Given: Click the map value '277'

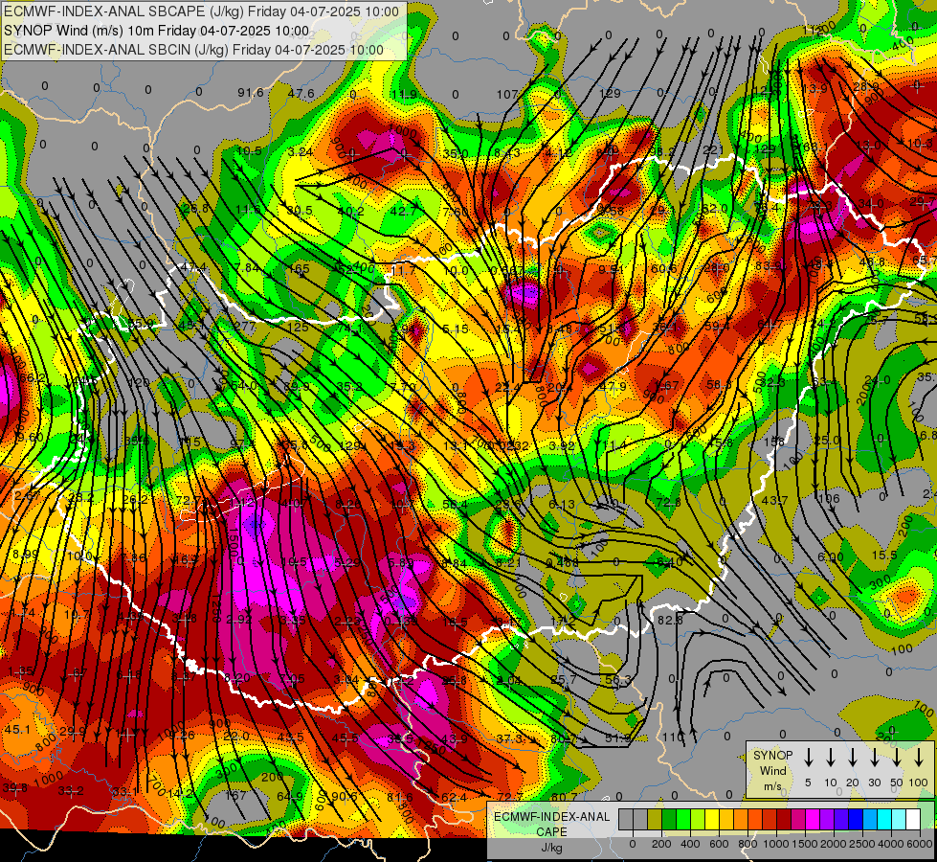Looking at the screenshot, I should point(245,327).
